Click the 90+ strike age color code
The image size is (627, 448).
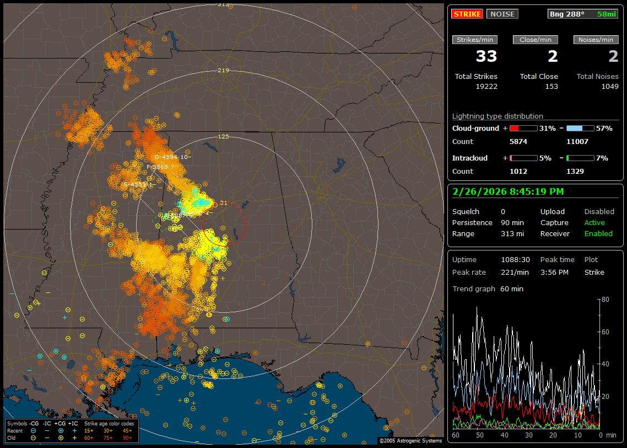(x=127, y=438)
